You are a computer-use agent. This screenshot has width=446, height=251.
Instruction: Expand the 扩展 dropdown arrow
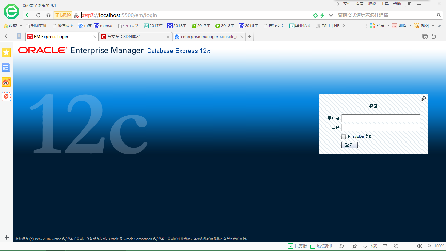click(x=388, y=26)
